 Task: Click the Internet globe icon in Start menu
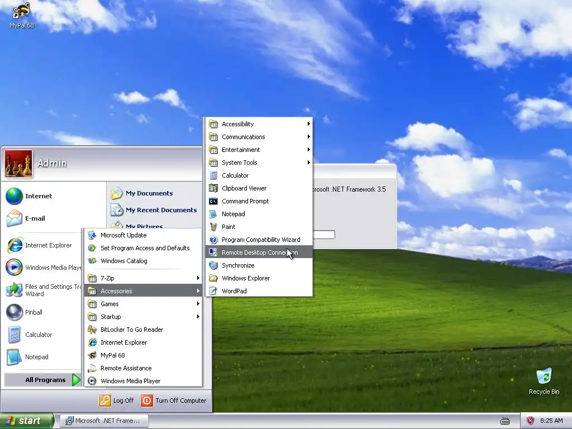[14, 196]
